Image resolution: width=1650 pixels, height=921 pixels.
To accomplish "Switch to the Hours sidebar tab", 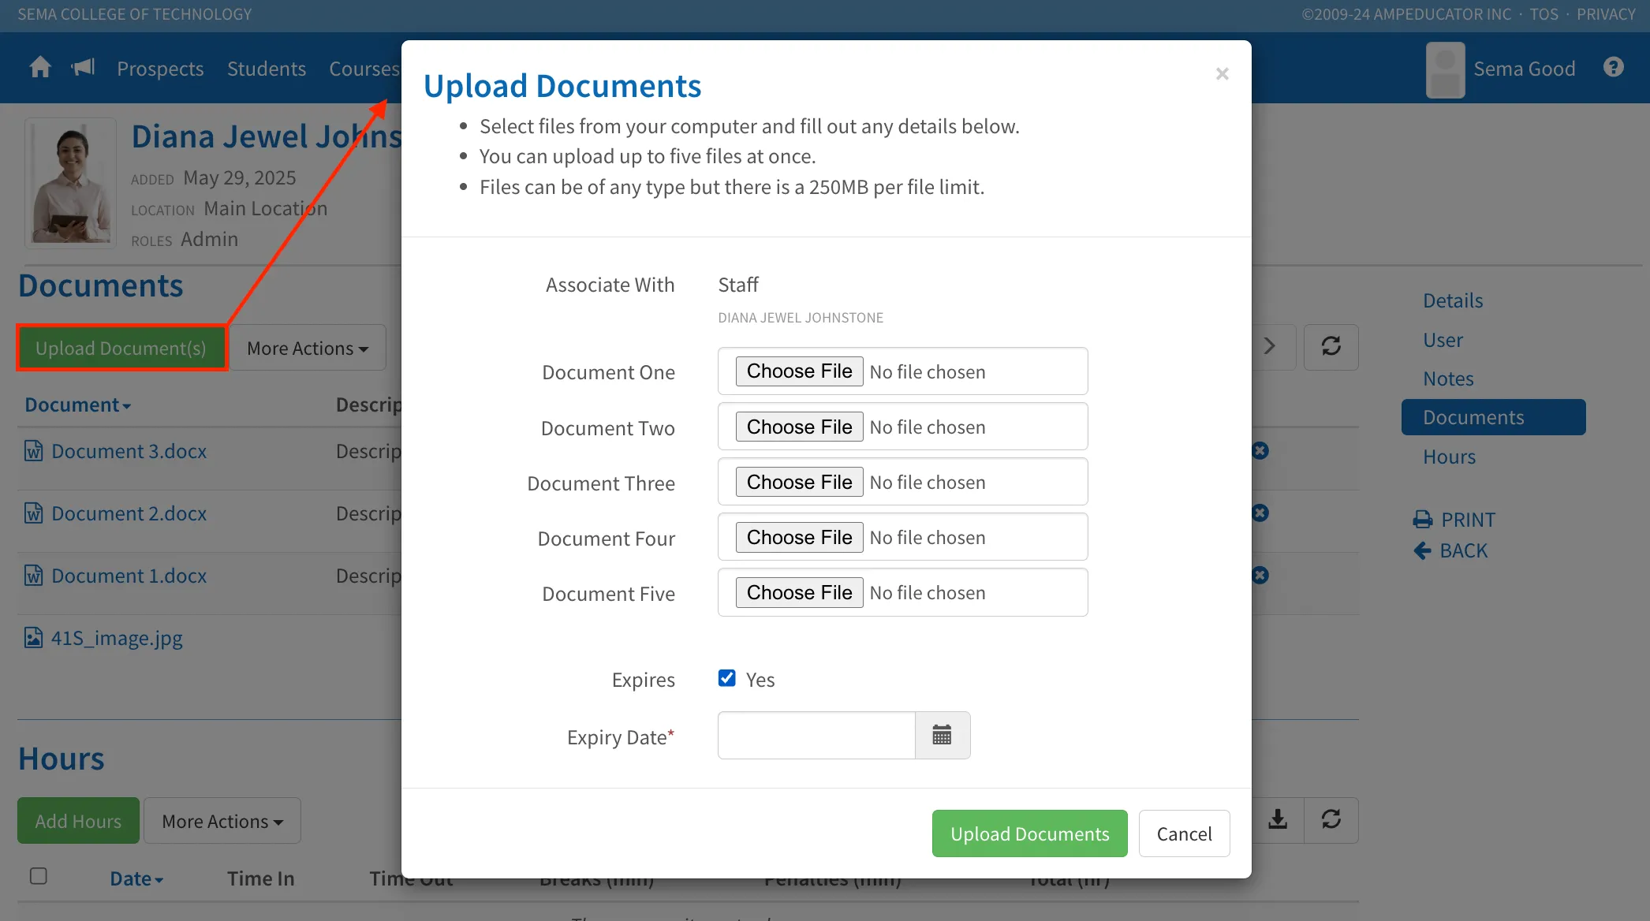I will (x=1449, y=457).
